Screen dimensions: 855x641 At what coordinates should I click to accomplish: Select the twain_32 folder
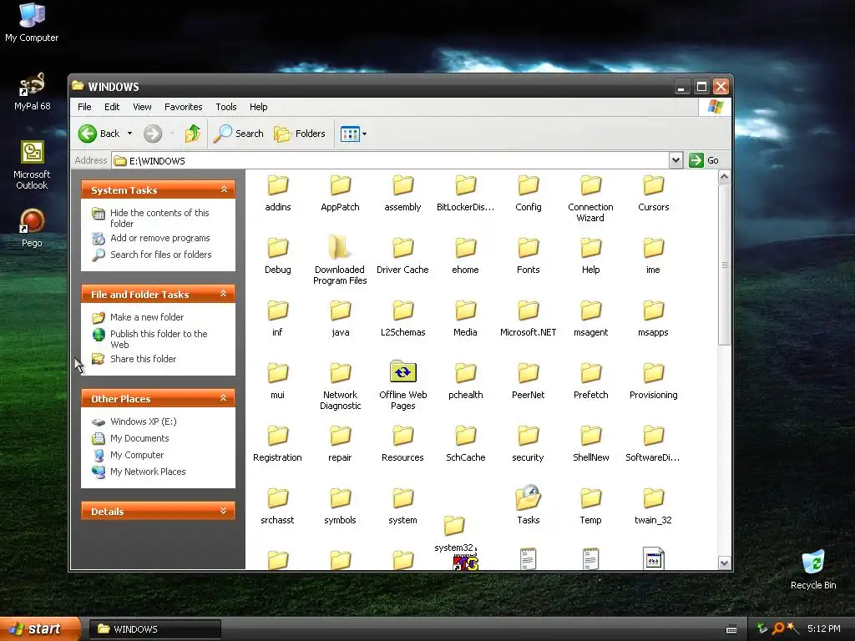click(x=653, y=506)
